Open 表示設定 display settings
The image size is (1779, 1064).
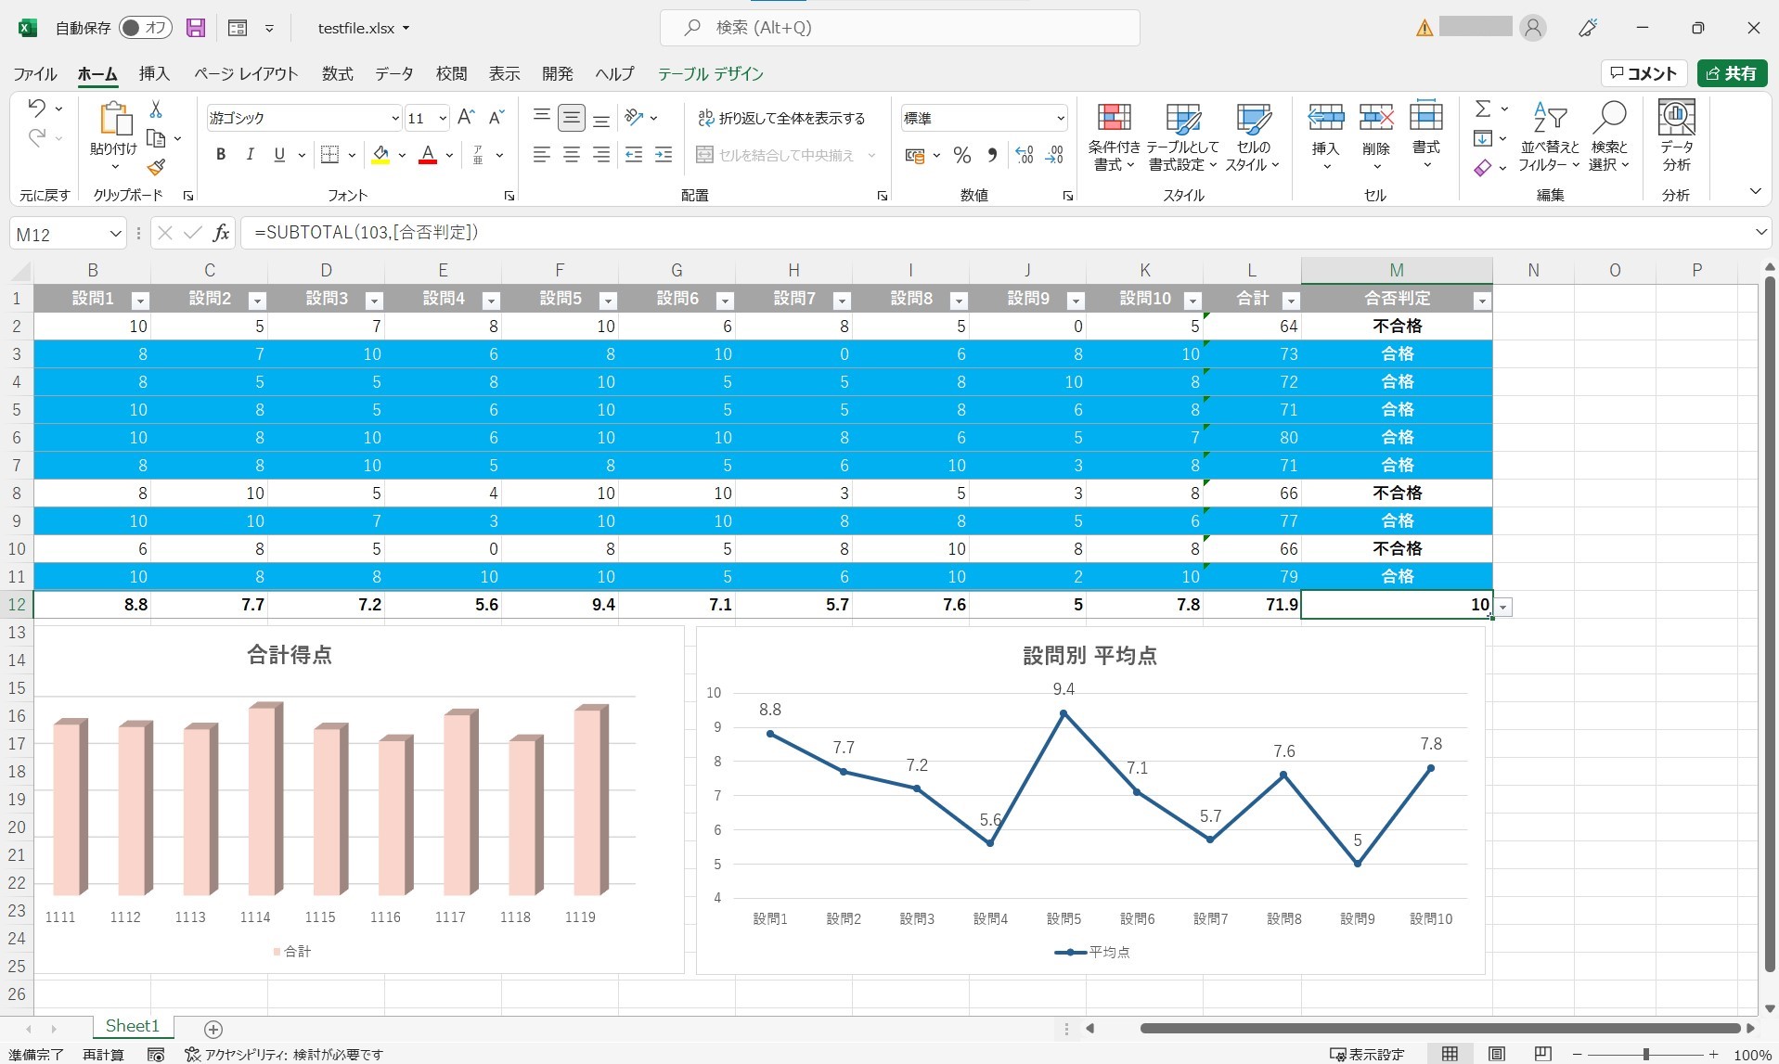click(1367, 1055)
